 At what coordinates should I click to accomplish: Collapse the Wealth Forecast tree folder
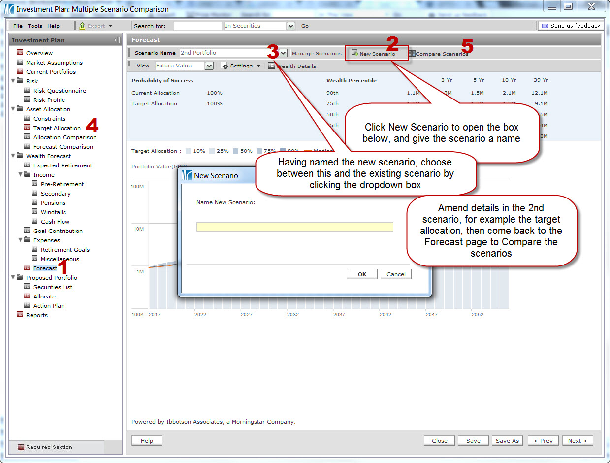(13, 156)
